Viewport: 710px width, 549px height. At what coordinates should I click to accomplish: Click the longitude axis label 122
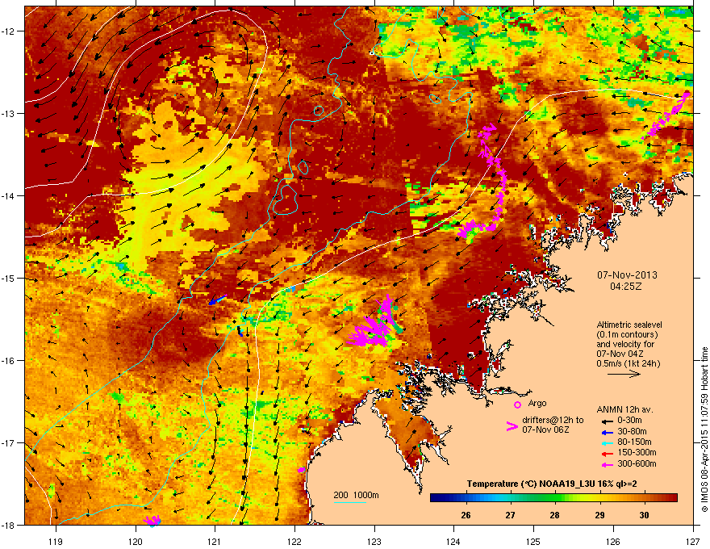click(x=294, y=541)
